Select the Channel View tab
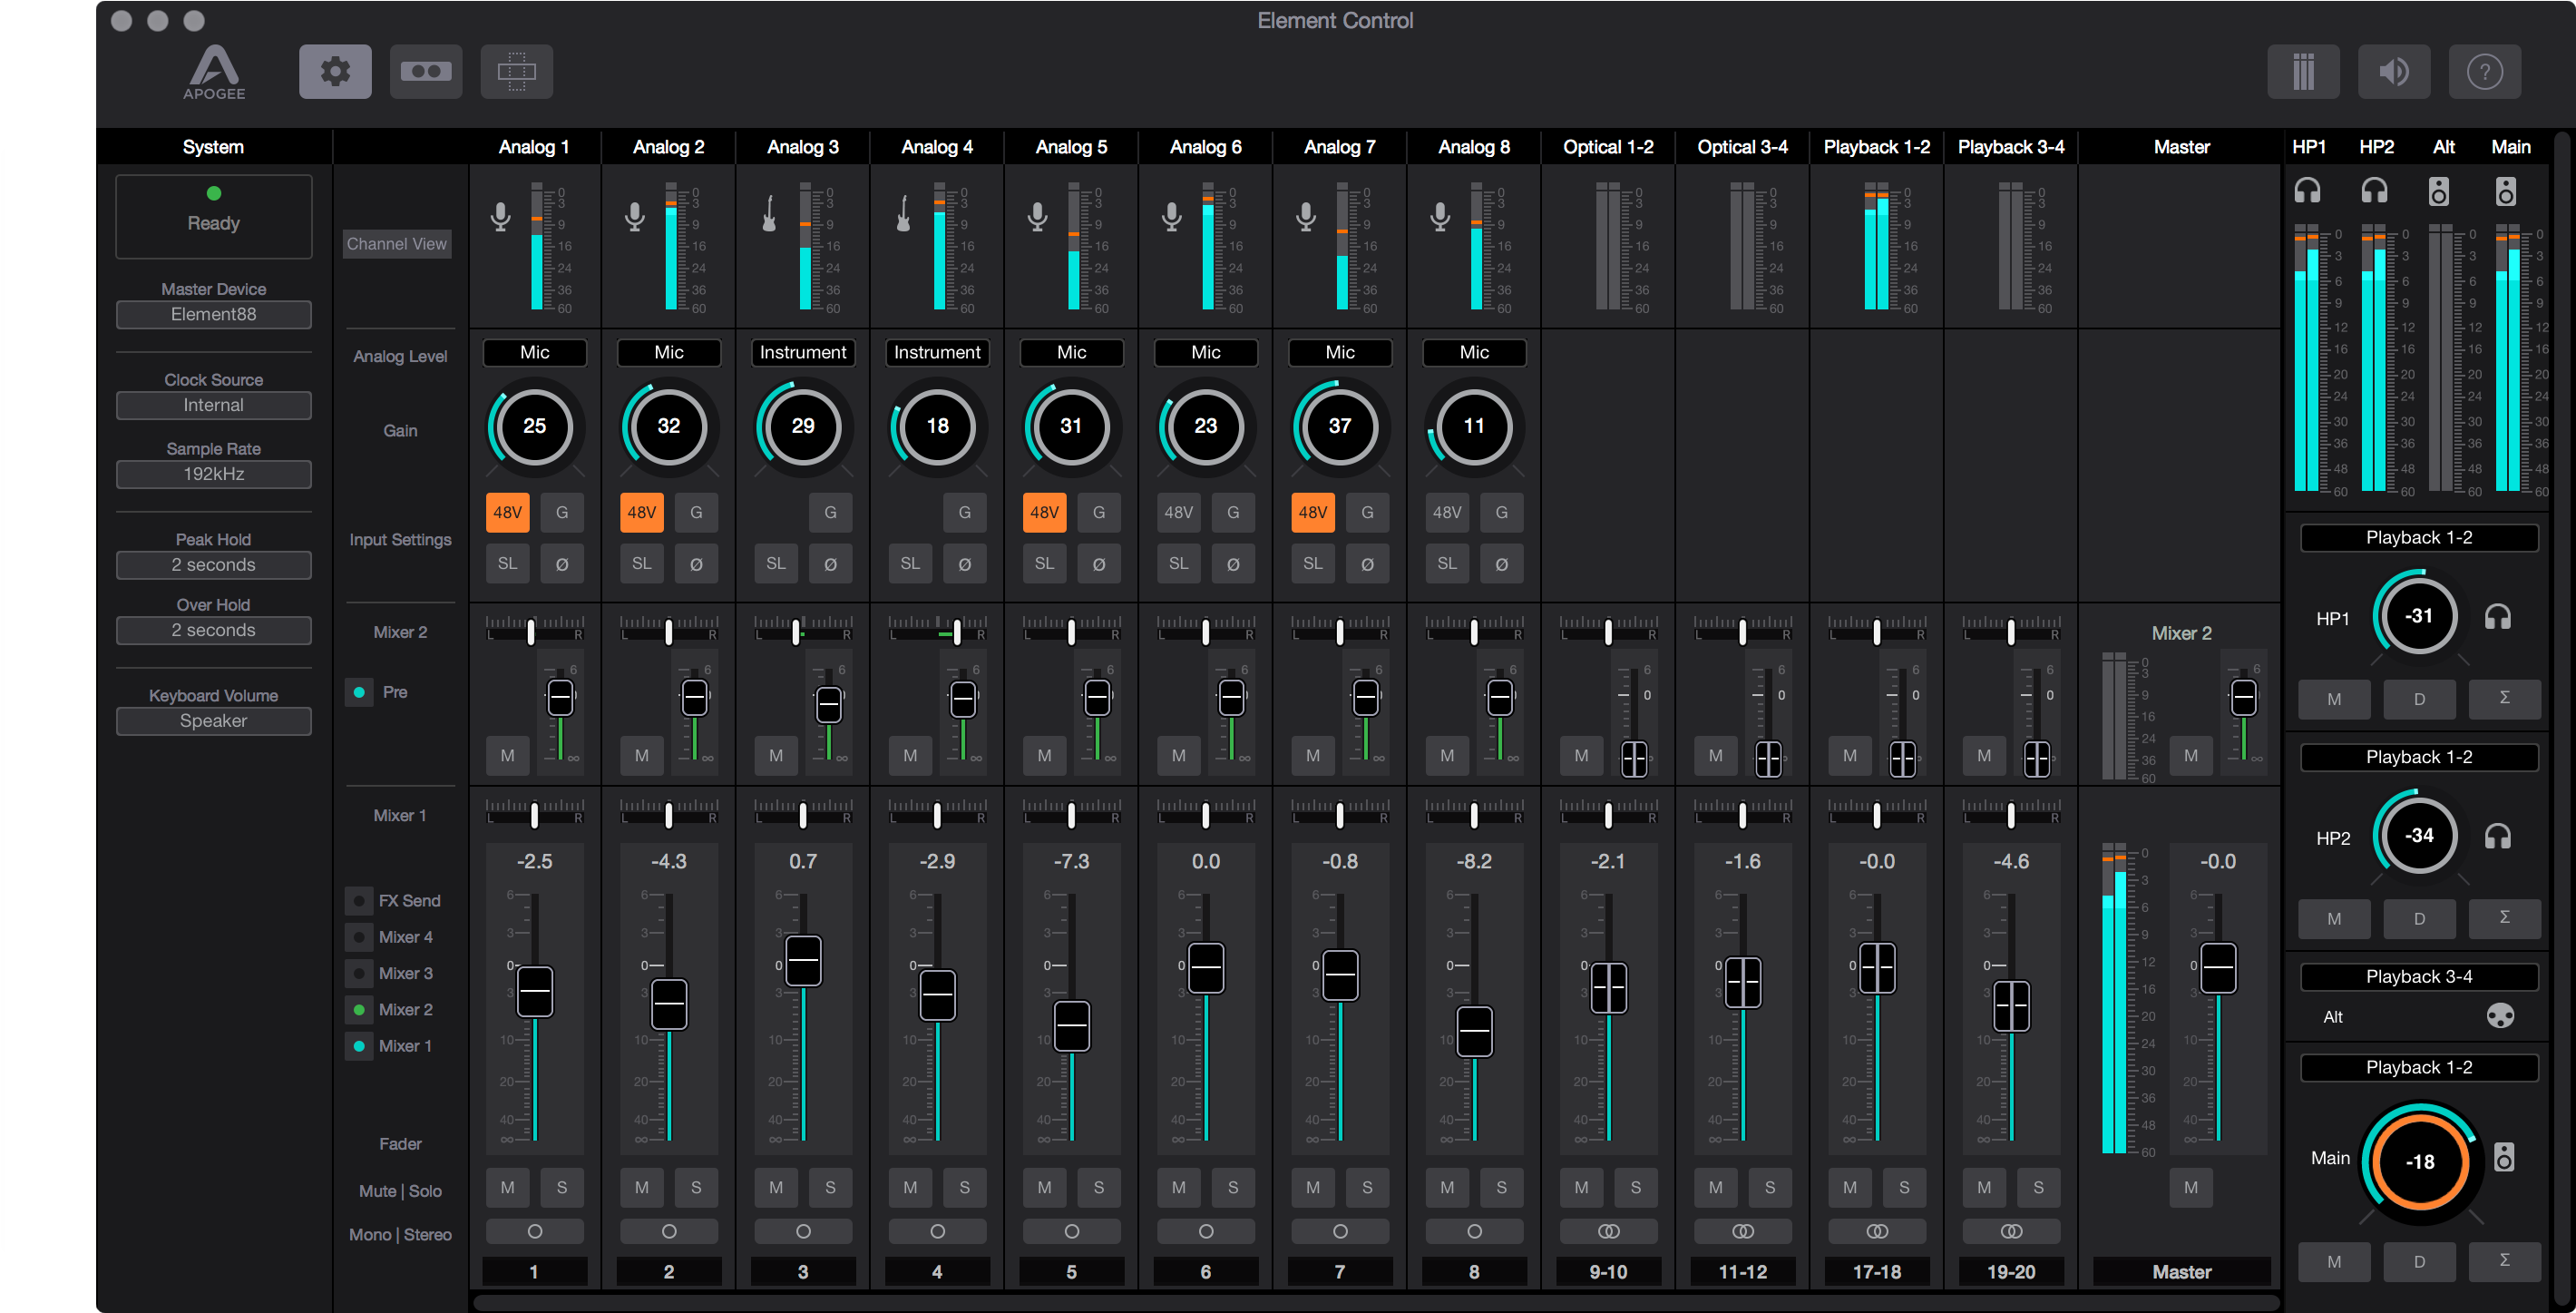 [x=396, y=244]
